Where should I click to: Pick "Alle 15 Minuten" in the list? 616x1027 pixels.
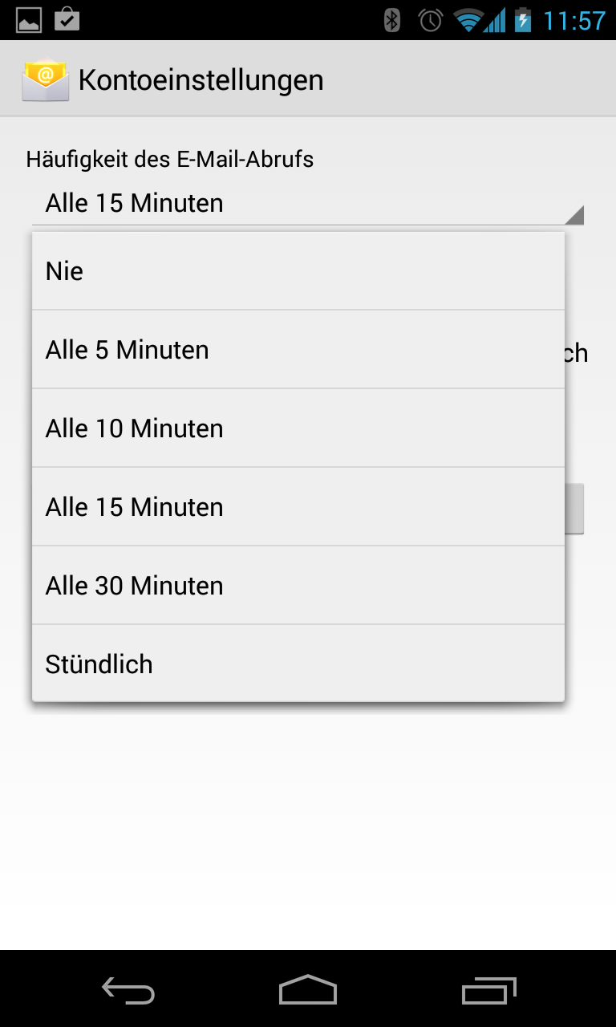298,507
